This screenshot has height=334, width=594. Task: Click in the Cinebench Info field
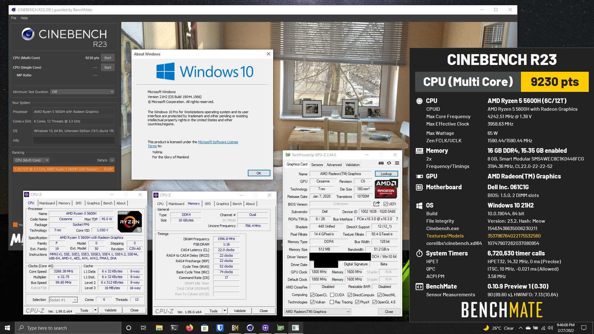[74, 140]
